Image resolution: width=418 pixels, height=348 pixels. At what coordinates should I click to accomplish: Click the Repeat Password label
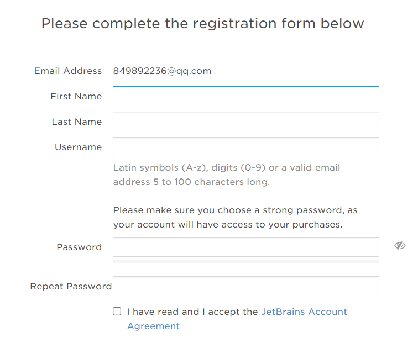point(71,286)
